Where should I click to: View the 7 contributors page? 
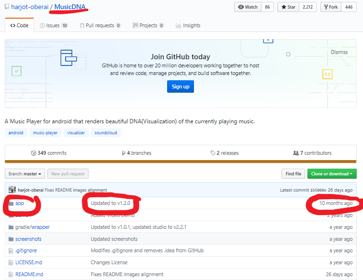pyautogui.click(x=312, y=153)
